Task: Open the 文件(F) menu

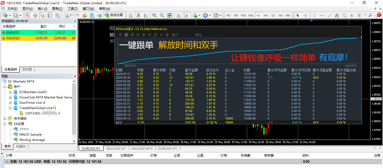Action: click(x=12, y=9)
